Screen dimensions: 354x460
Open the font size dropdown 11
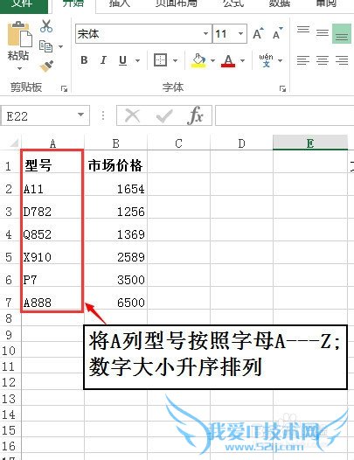[240, 34]
